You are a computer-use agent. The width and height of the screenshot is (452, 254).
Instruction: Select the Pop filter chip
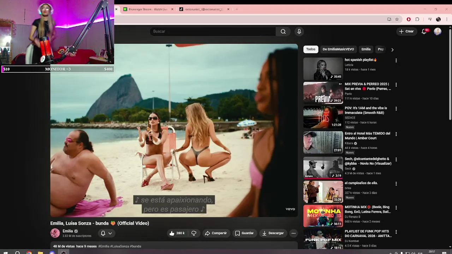(381, 49)
